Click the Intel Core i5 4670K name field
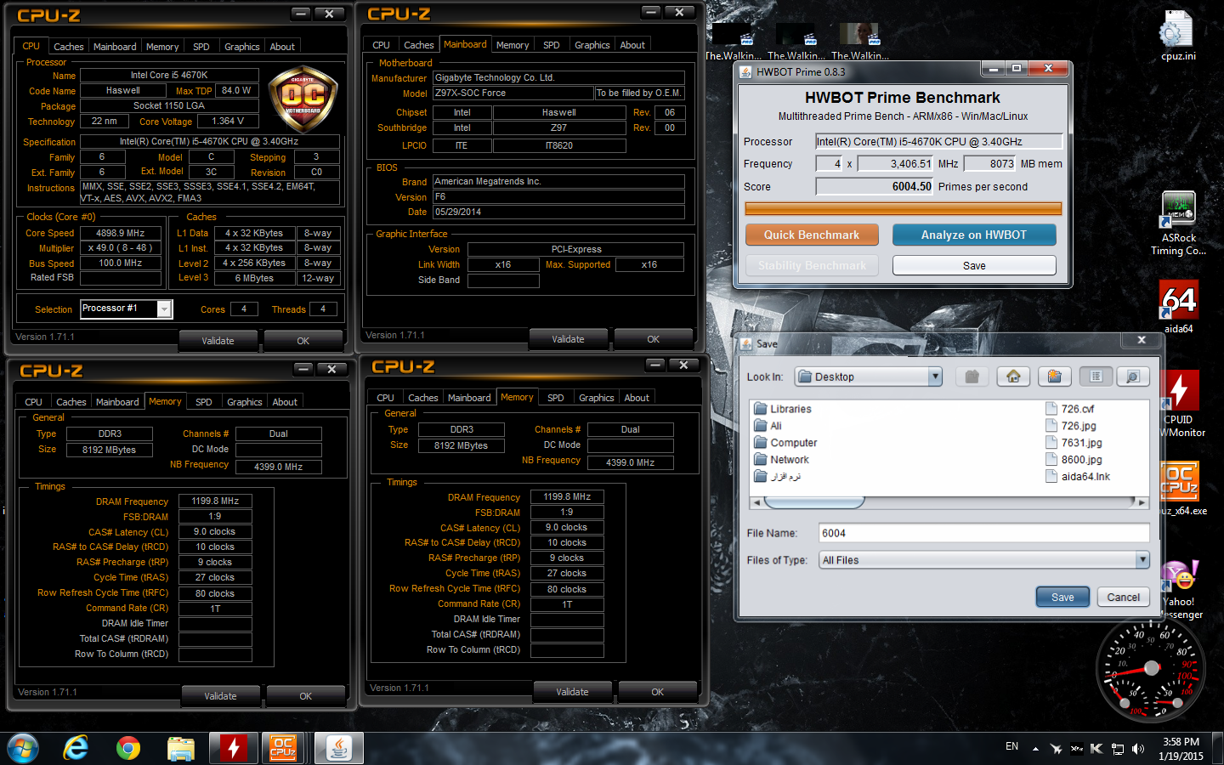 168,75
